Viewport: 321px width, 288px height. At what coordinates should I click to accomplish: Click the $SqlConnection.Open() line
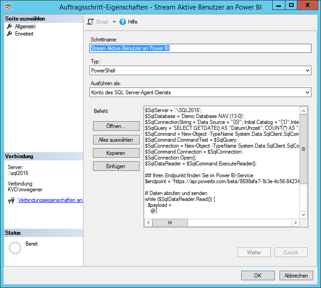click(x=171, y=158)
